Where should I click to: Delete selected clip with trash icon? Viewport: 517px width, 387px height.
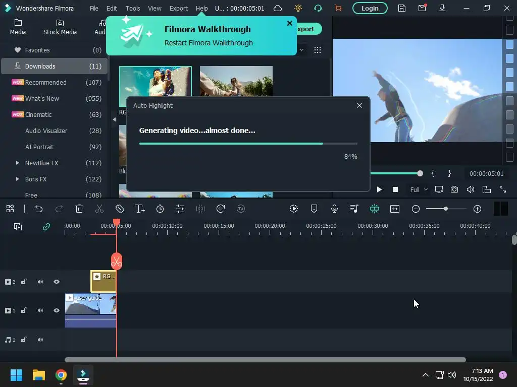(x=79, y=209)
